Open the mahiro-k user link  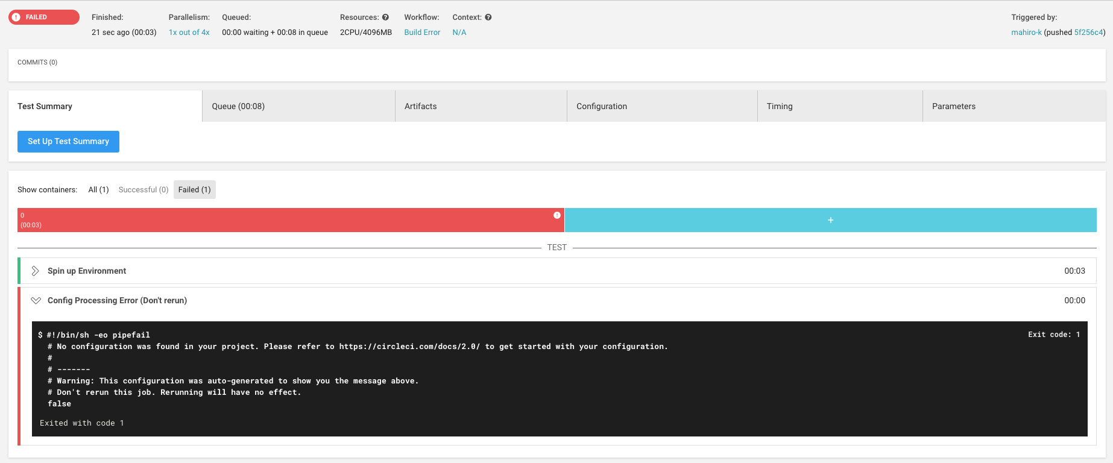(1026, 33)
